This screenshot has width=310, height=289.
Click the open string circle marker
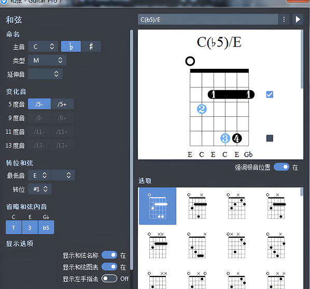coord(190,61)
